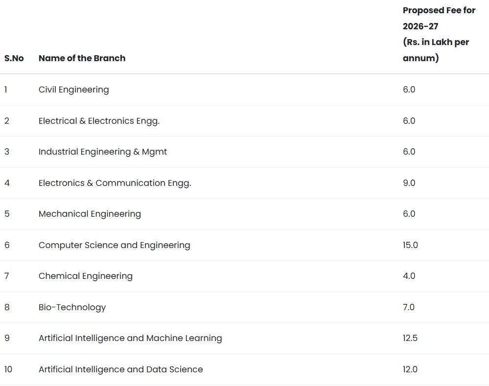The image size is (489, 386).
Task: Select Industrial Engineering & Mgmt text
Action: [x=103, y=152]
